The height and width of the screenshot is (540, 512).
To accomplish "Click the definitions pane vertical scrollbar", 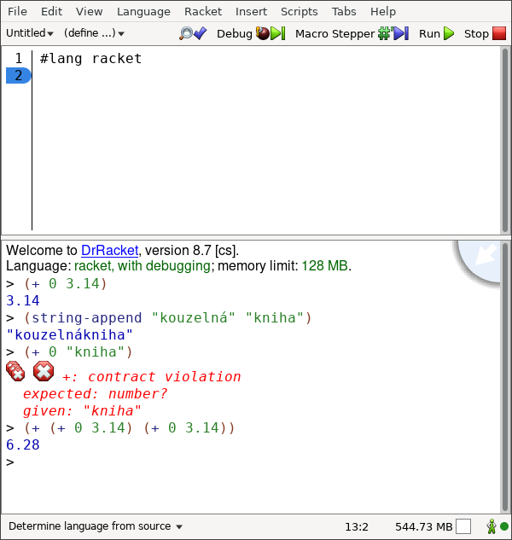I will (505, 139).
